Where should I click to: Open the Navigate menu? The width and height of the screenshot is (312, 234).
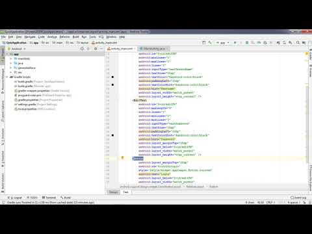[x=30, y=37]
